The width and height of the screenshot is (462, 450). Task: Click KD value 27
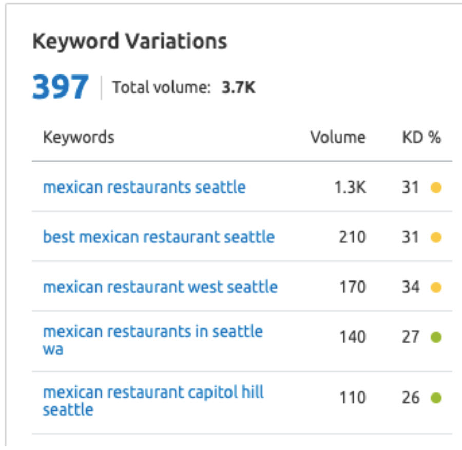click(411, 337)
